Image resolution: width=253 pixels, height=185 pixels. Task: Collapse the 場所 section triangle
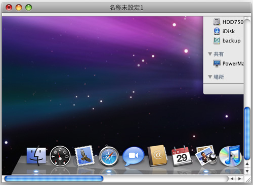click(x=210, y=77)
